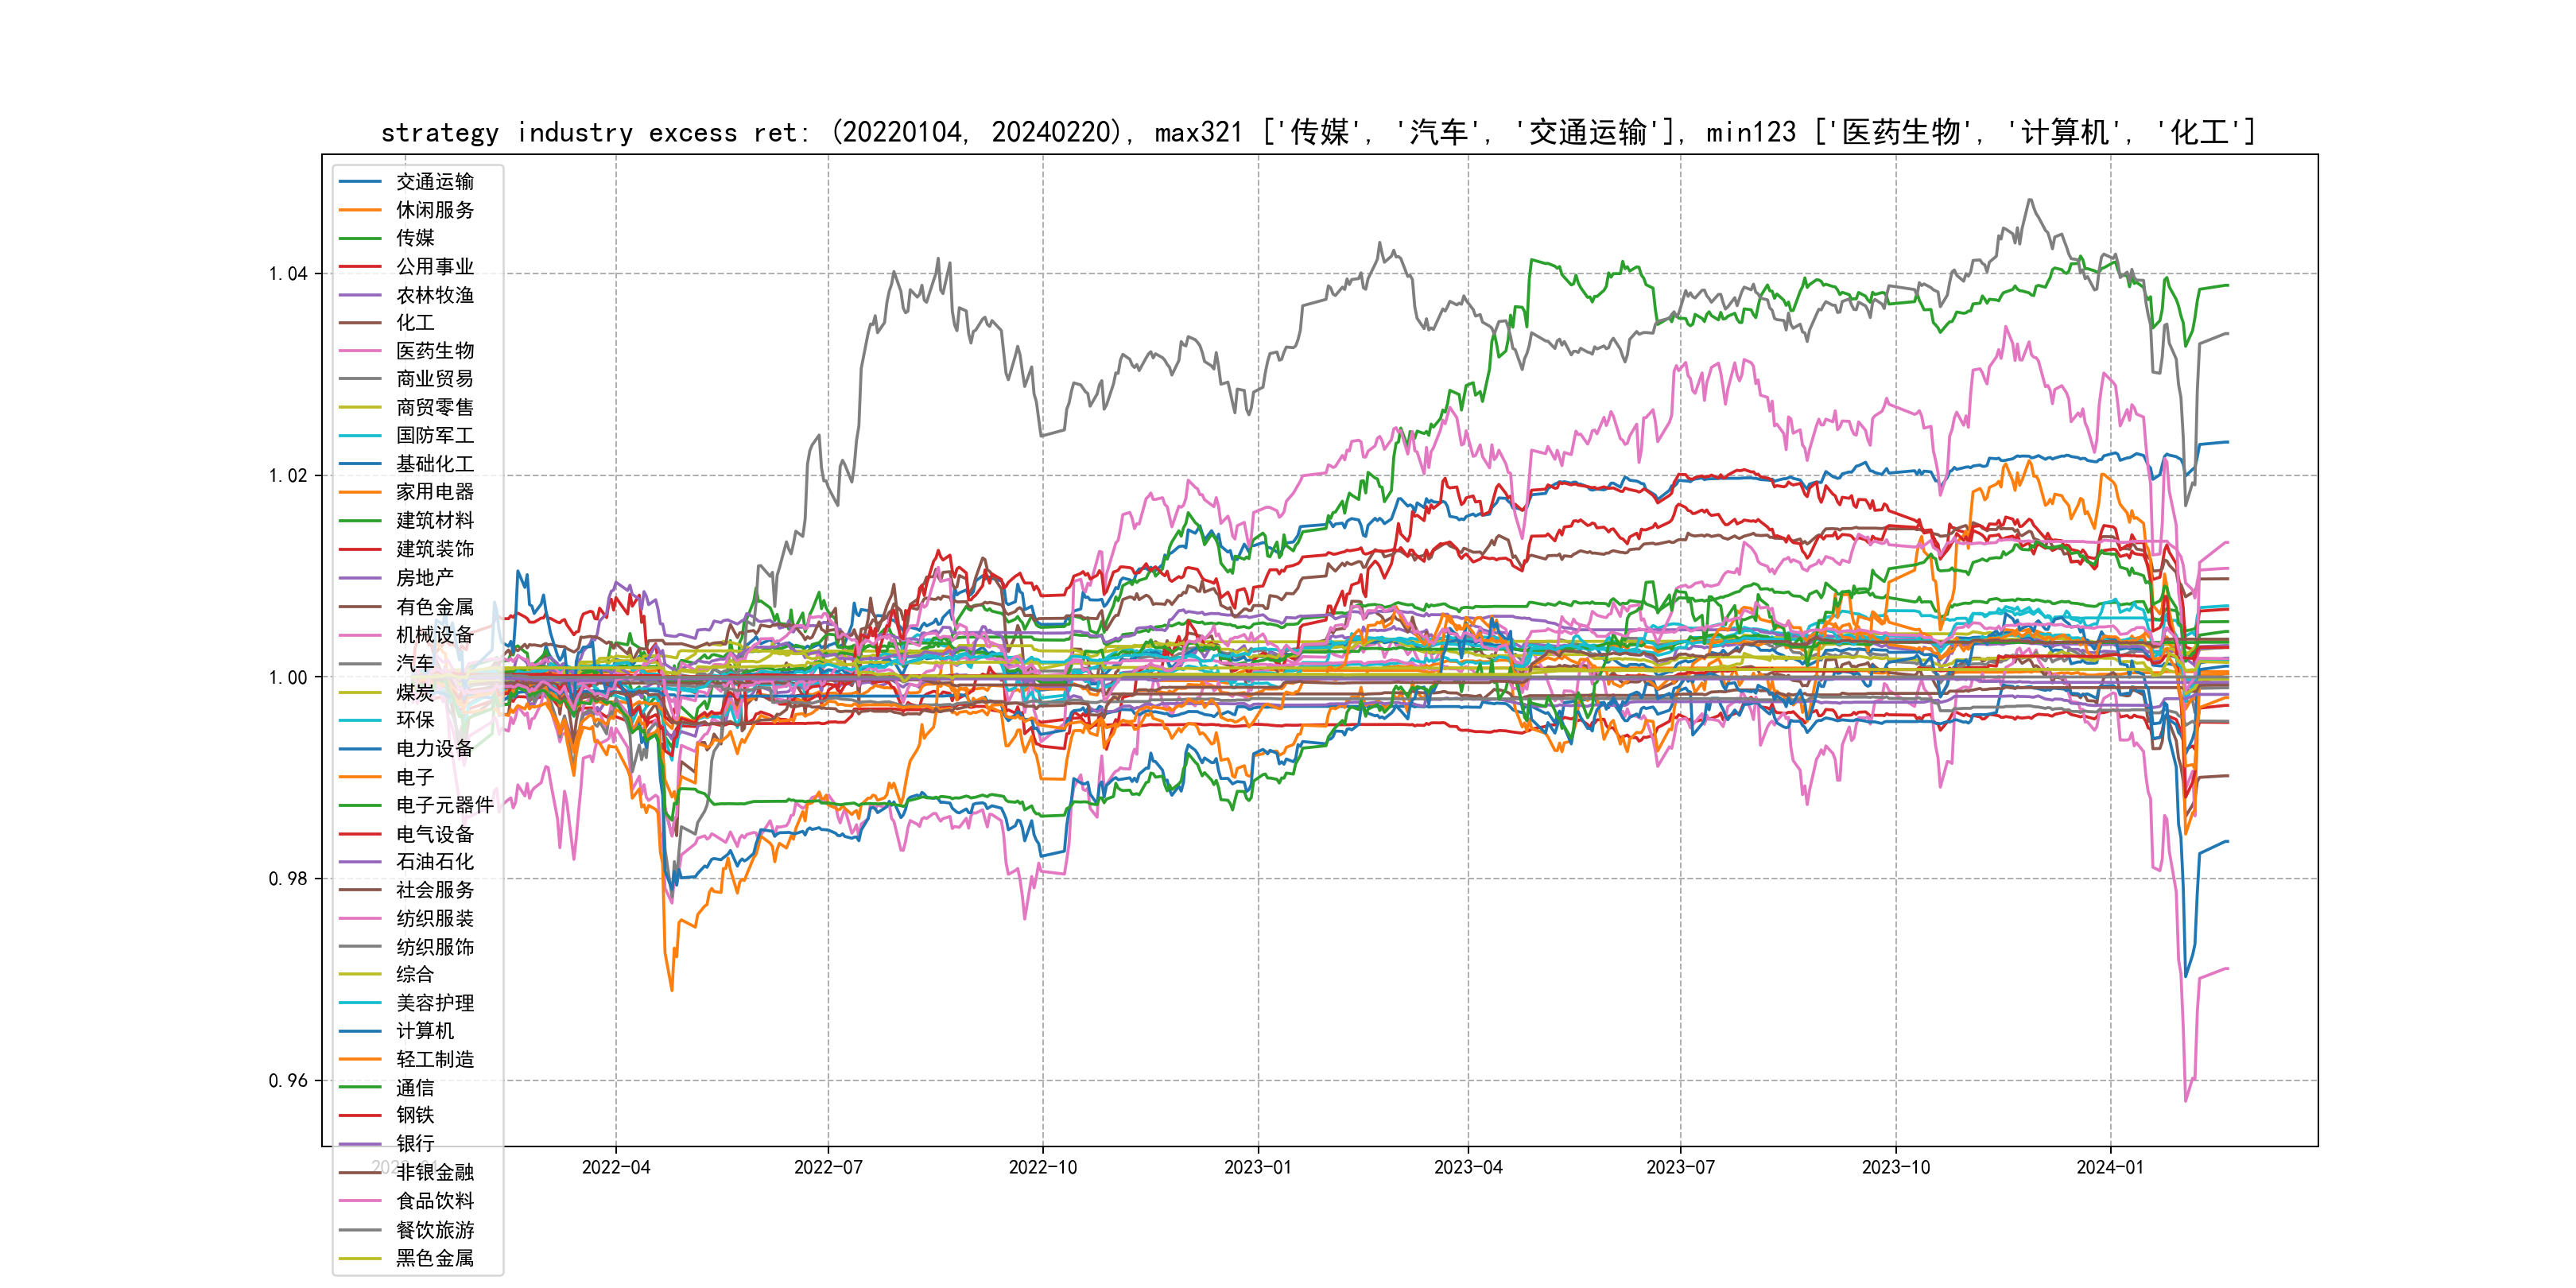The width and height of the screenshot is (2576, 1288).
Task: Select the 医药生物 legend color line
Action: tap(360, 351)
